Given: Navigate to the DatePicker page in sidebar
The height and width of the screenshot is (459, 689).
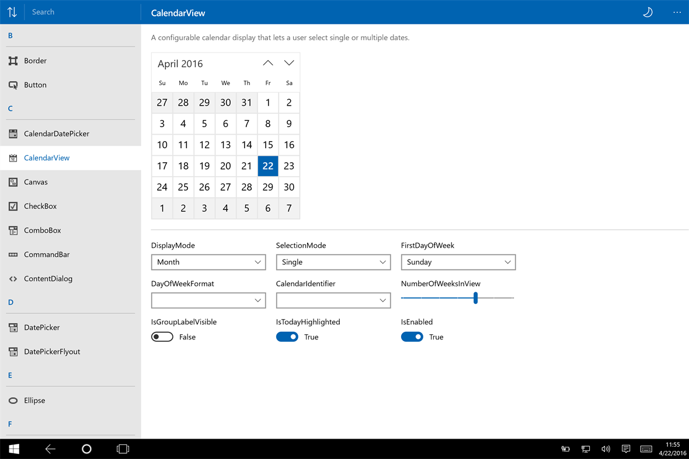Looking at the screenshot, I should click(x=41, y=327).
